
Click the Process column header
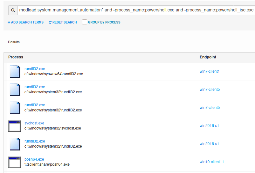[16, 57]
